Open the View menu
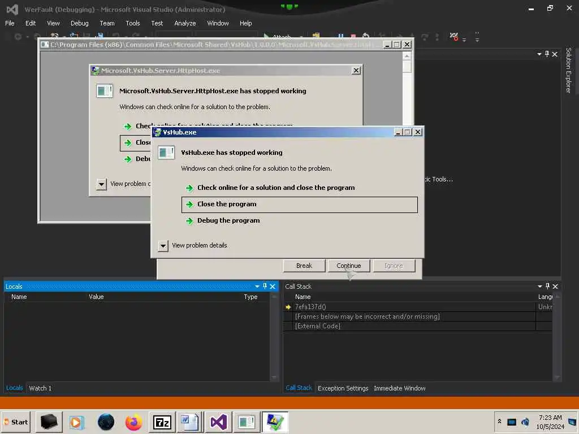This screenshot has width=579, height=434. pyautogui.click(x=53, y=23)
